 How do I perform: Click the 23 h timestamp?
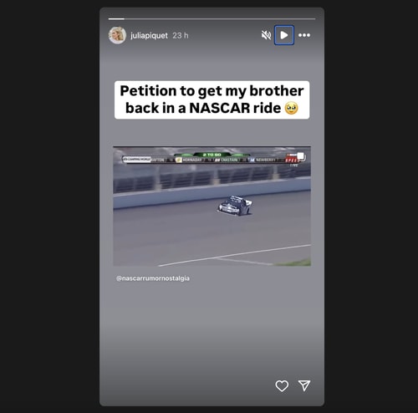pyautogui.click(x=181, y=36)
